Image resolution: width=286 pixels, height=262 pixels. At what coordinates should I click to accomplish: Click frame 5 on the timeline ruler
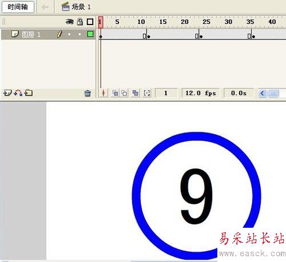117,22
